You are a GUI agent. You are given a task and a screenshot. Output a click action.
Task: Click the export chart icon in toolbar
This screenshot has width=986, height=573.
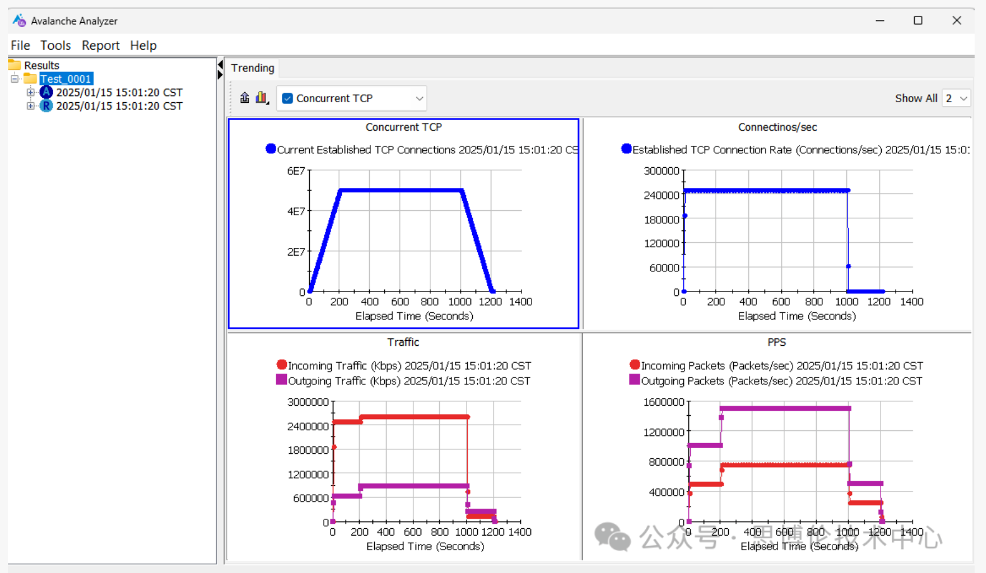[245, 98]
